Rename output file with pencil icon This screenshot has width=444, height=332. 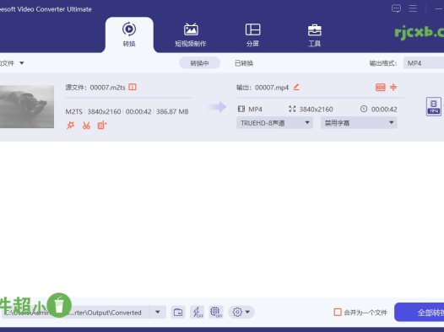tap(296, 87)
